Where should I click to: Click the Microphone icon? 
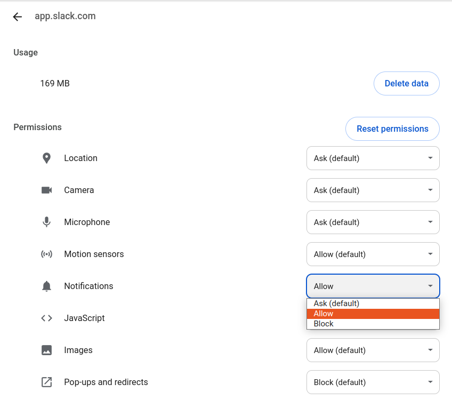click(46, 222)
